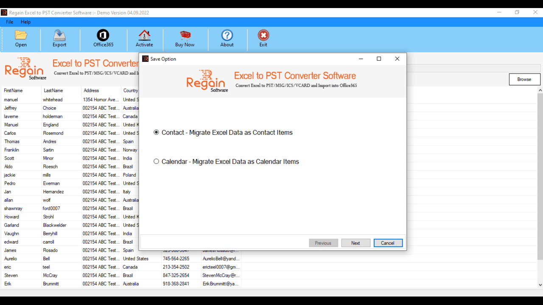Open the Office365 toolbar icon
The width and height of the screenshot is (543, 305).
[103, 35]
